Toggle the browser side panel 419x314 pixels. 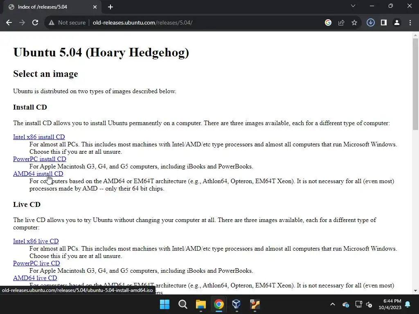(384, 23)
